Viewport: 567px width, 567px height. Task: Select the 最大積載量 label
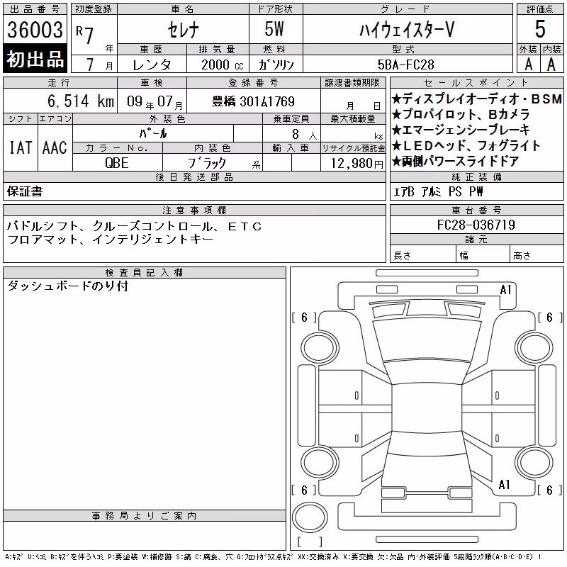click(353, 118)
